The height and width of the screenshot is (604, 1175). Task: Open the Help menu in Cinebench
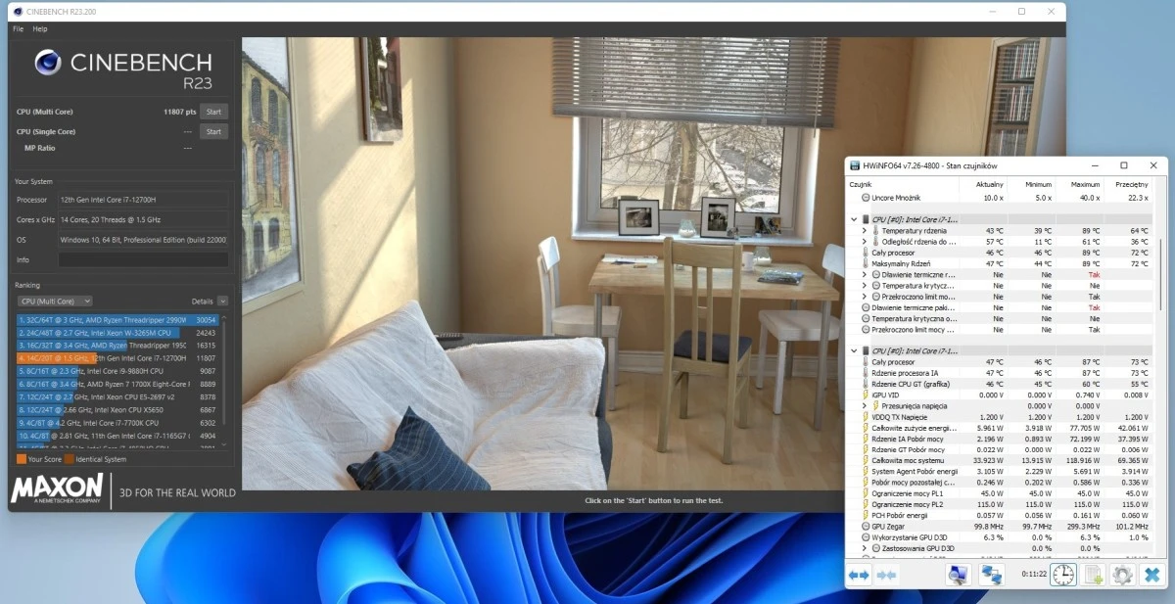pyautogui.click(x=40, y=29)
